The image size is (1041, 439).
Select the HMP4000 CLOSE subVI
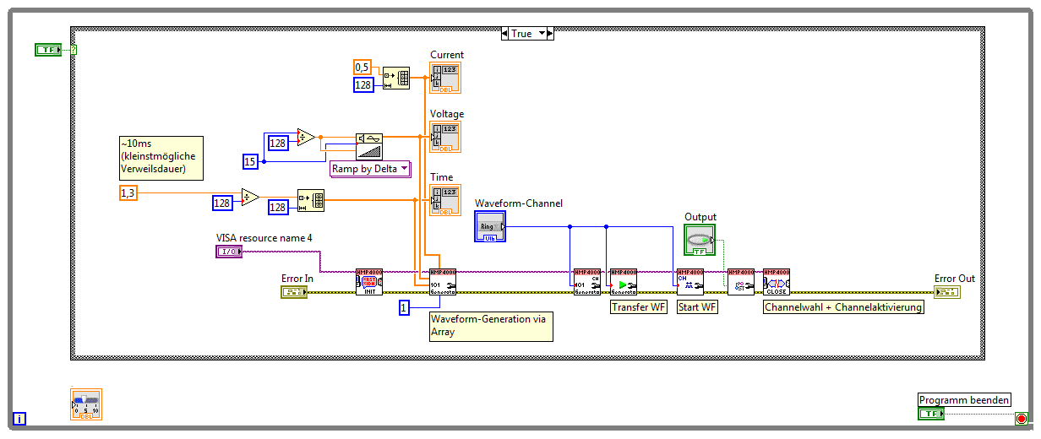[776, 281]
